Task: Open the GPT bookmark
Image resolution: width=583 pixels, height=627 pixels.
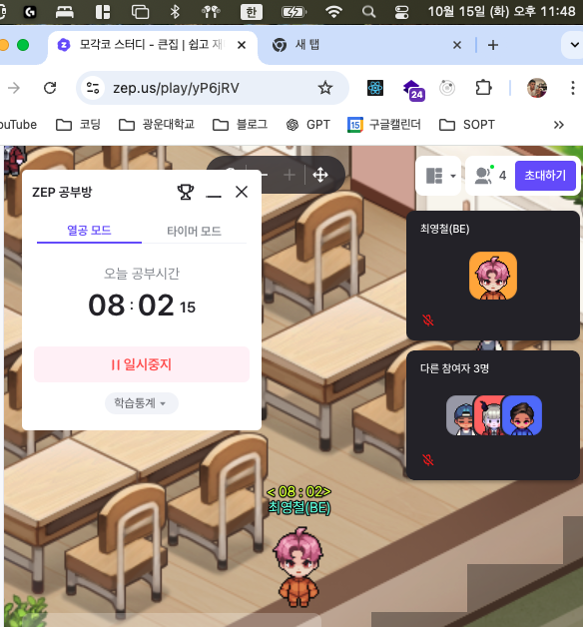Action: pos(308,125)
